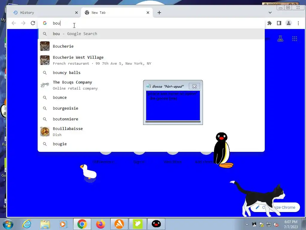The width and height of the screenshot is (306, 230).
Task: Toggle the side panel icon
Action: [x=279, y=23]
